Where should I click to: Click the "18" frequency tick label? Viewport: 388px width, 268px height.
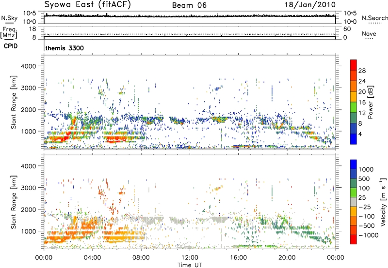(32, 29)
